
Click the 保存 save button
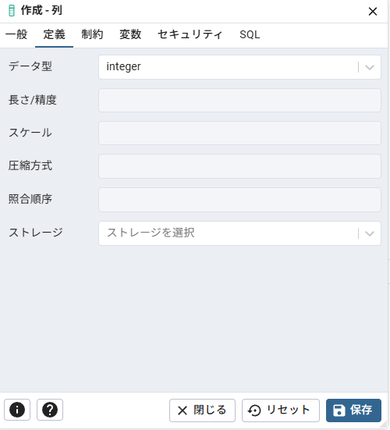point(353,410)
